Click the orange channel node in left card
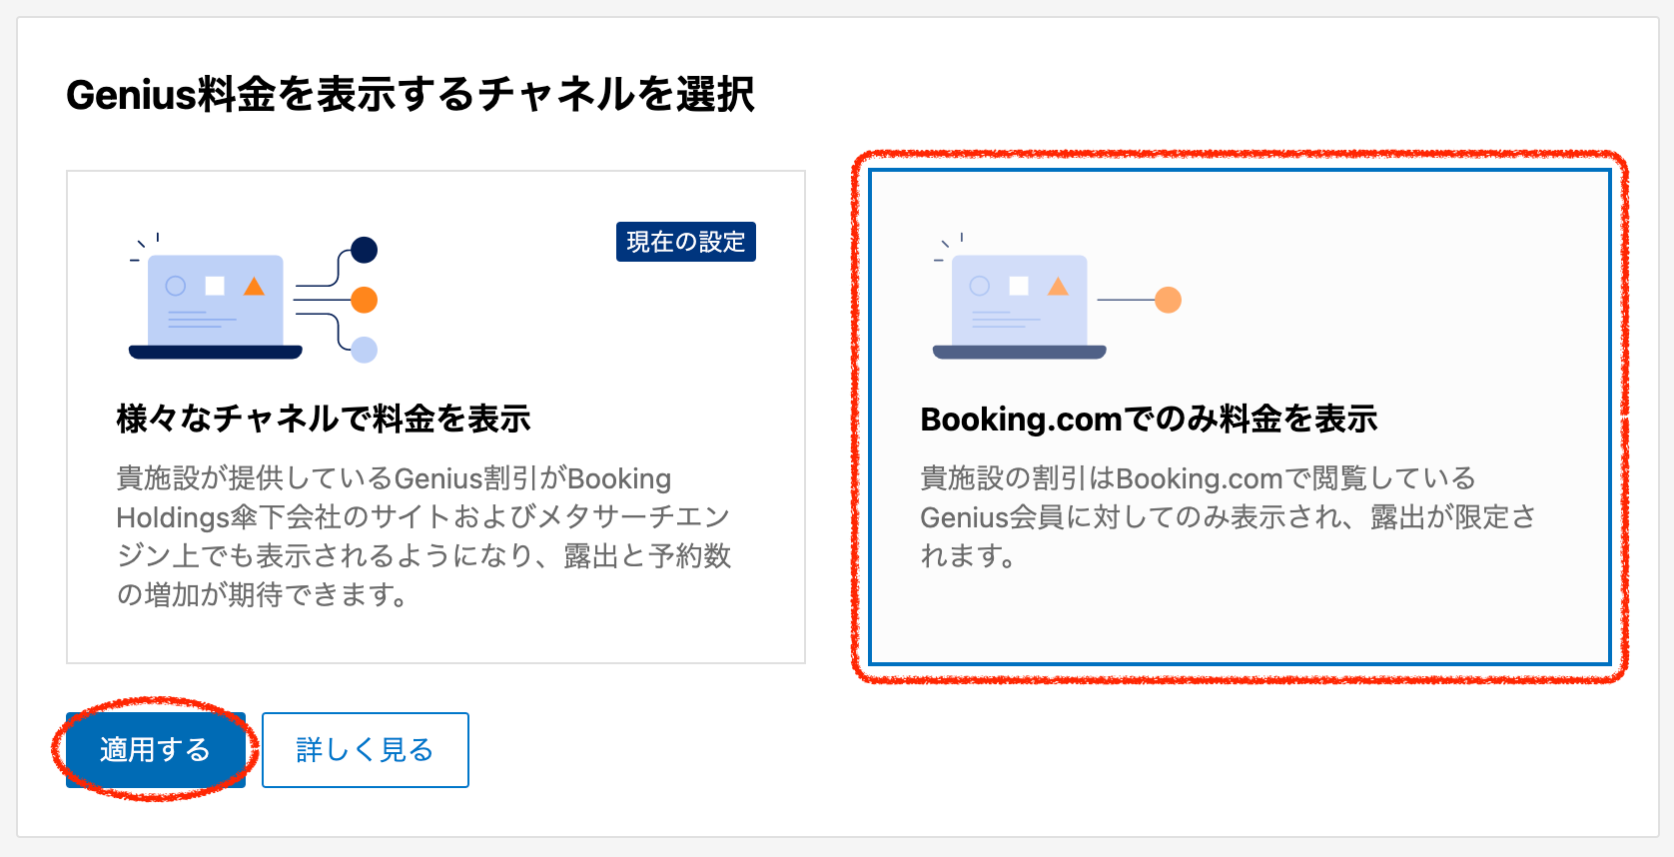The width and height of the screenshot is (1674, 857). [x=364, y=300]
